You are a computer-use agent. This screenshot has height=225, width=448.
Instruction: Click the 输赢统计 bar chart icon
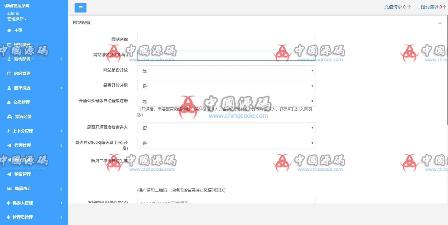9,188
